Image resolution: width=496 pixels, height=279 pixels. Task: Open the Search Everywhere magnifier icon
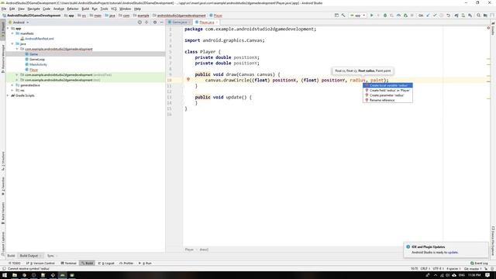point(478,15)
